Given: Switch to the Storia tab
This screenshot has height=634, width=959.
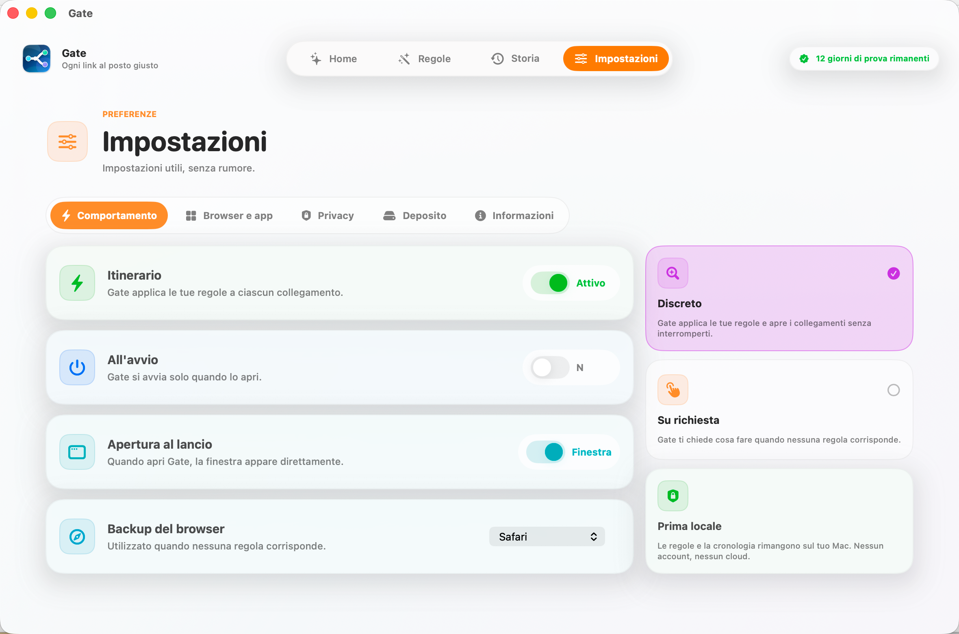Looking at the screenshot, I should 515,59.
